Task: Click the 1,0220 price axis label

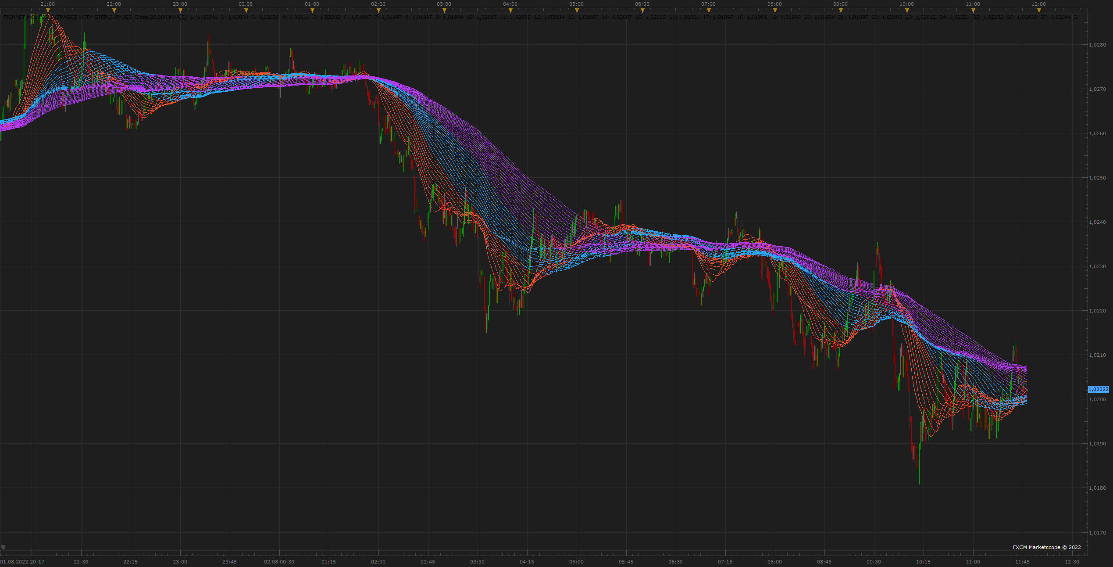Action: click(x=1097, y=311)
